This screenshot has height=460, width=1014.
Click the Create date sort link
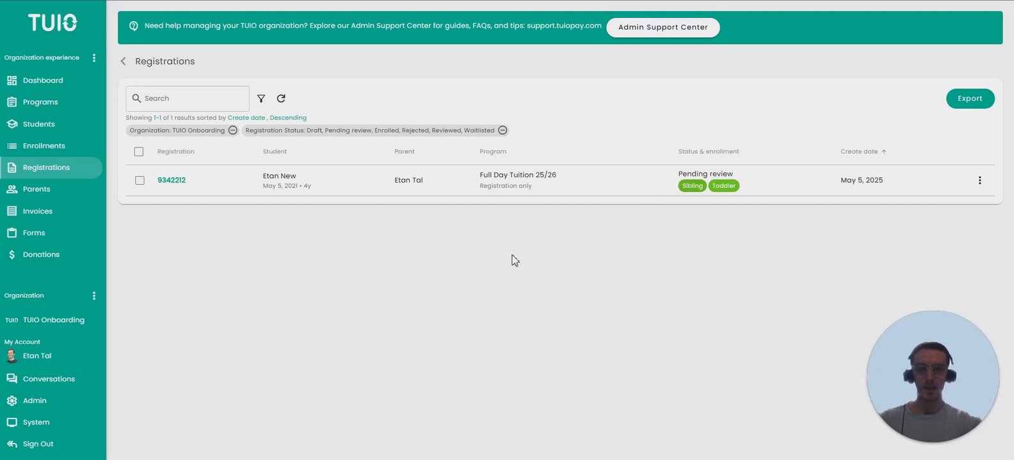pos(246,118)
